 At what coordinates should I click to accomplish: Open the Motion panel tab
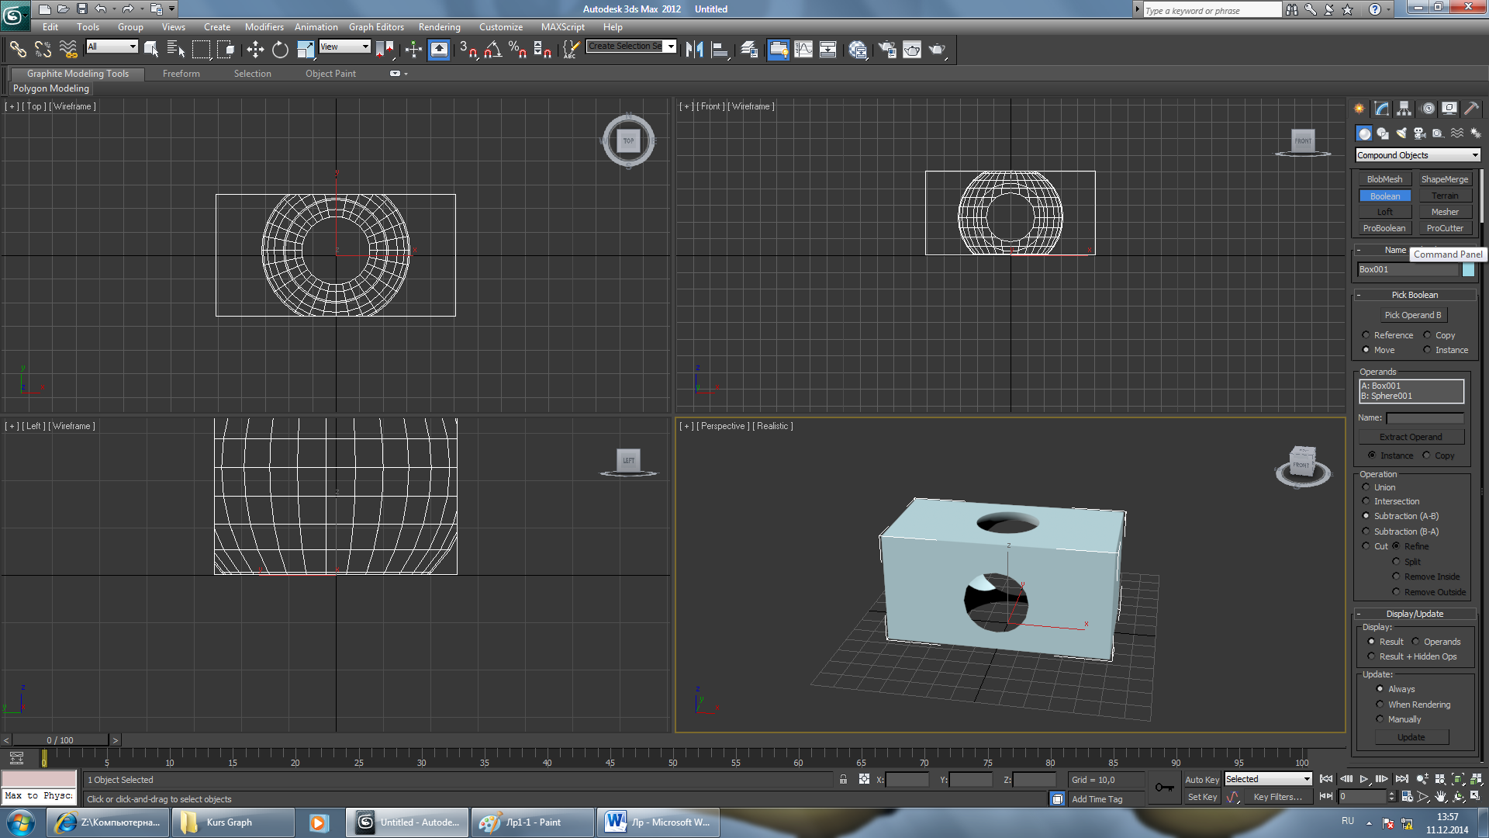pyautogui.click(x=1428, y=109)
